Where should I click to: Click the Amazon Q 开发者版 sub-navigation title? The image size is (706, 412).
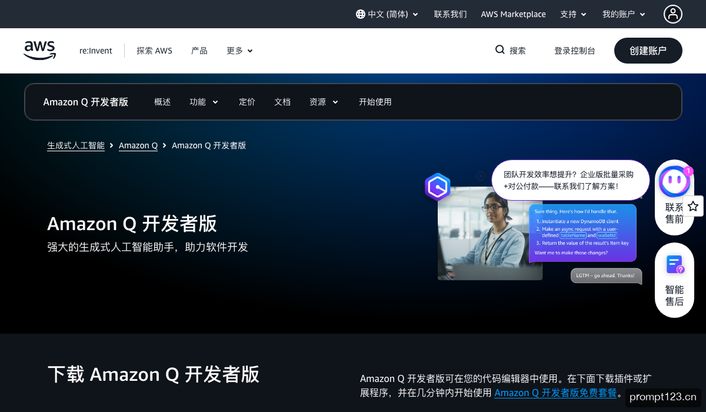point(86,102)
